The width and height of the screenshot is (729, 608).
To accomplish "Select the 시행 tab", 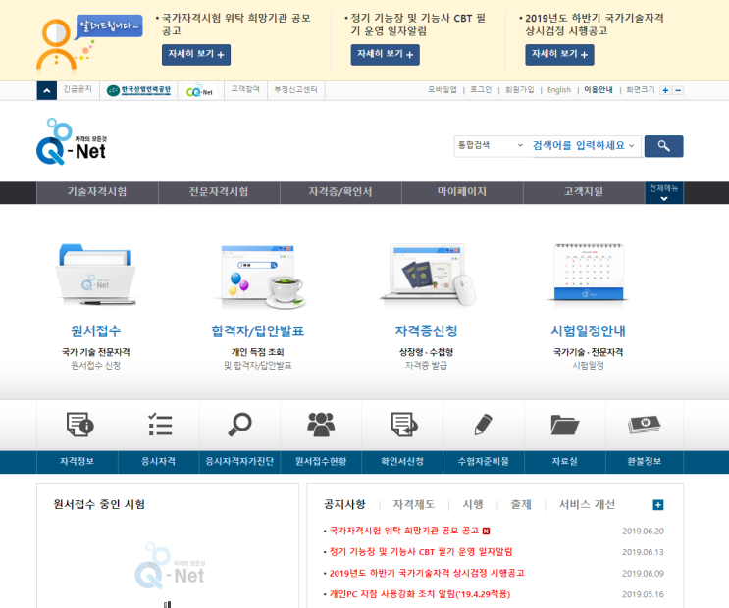I will pyautogui.click(x=473, y=504).
